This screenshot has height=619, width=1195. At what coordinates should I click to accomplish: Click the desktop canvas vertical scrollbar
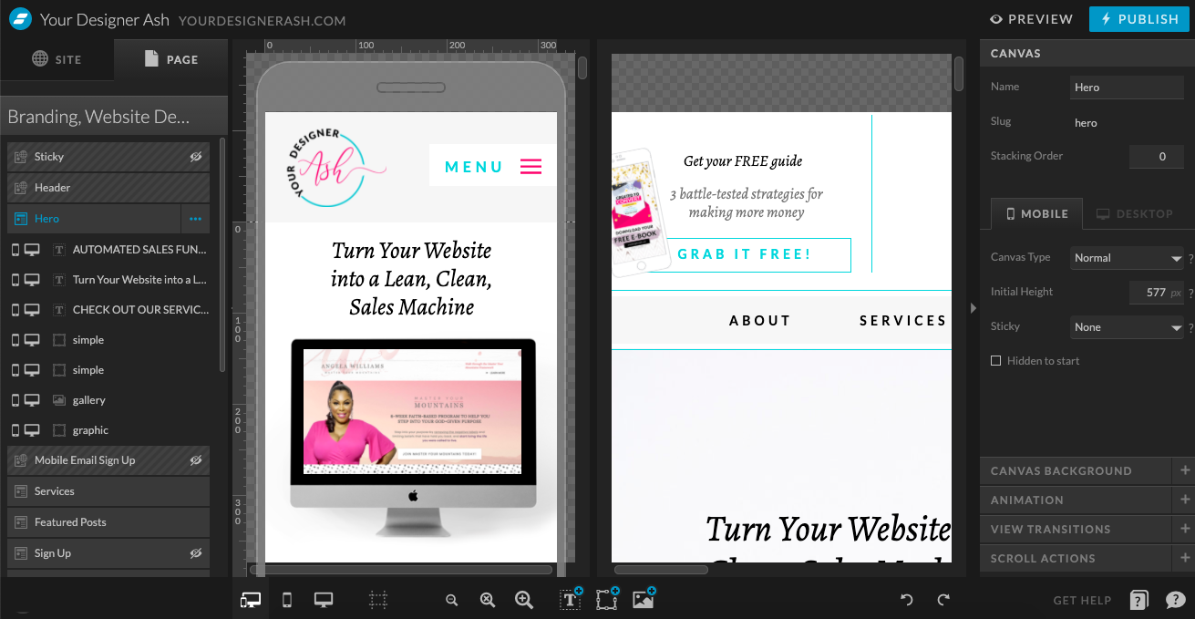click(959, 73)
